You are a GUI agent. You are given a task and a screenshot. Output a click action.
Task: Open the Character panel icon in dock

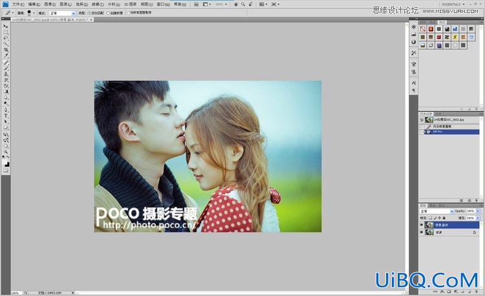pos(414,83)
